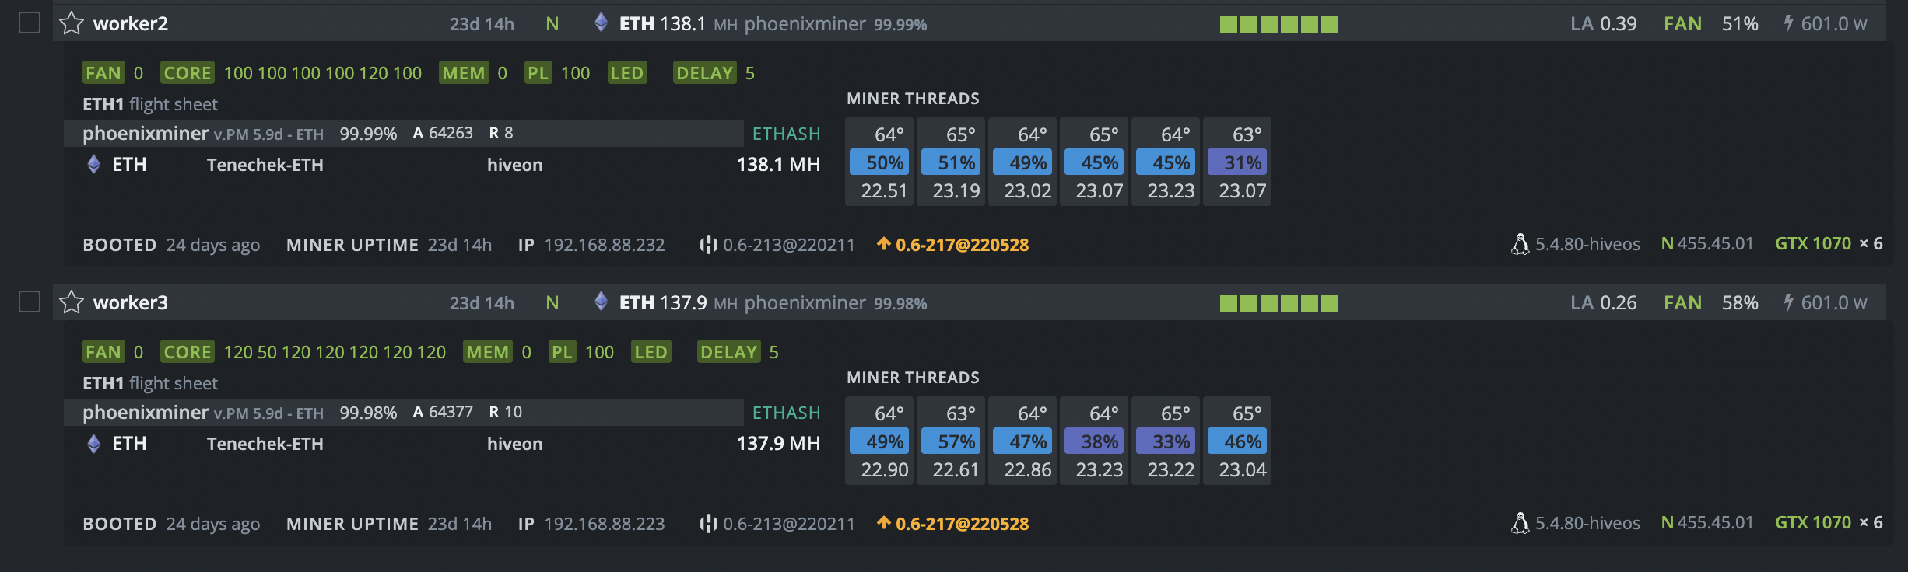The width and height of the screenshot is (1908, 572).
Task: Click CORE overclock tag for worker2
Action: (x=188, y=72)
